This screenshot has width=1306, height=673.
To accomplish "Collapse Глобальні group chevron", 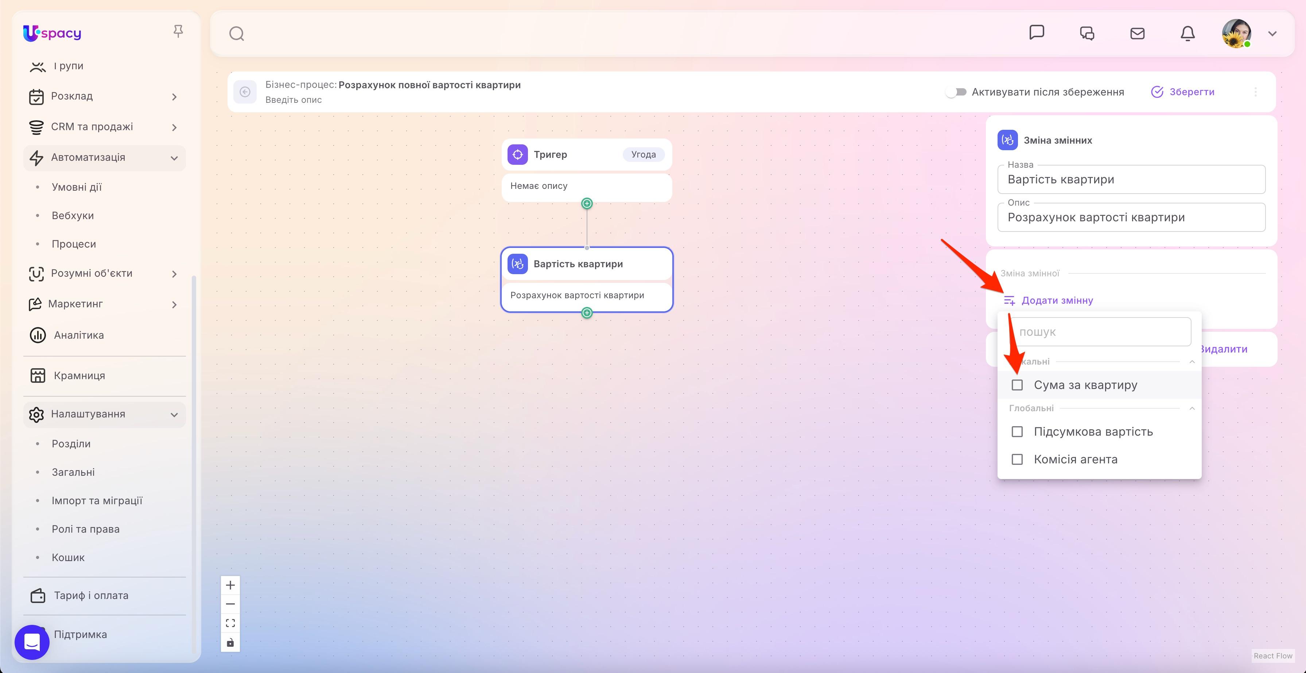I will pos(1192,408).
